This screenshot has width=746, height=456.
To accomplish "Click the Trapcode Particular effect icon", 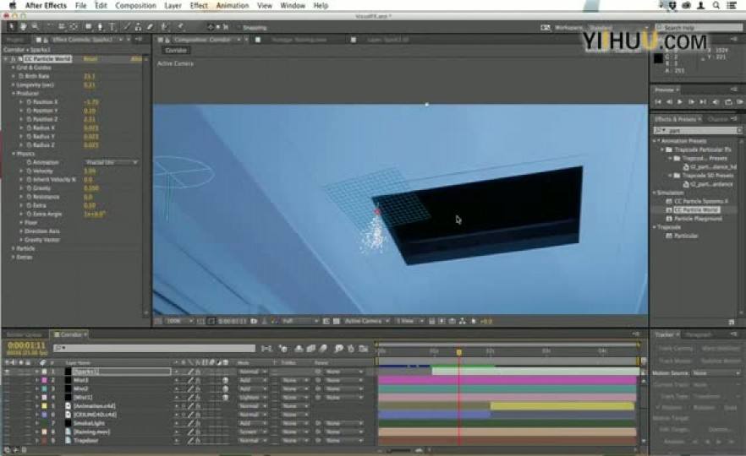I will [669, 236].
